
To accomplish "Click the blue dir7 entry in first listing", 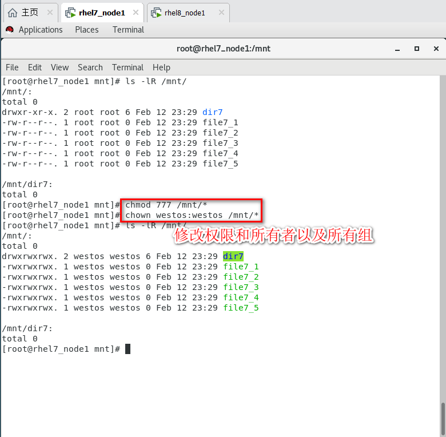I will pos(213,112).
